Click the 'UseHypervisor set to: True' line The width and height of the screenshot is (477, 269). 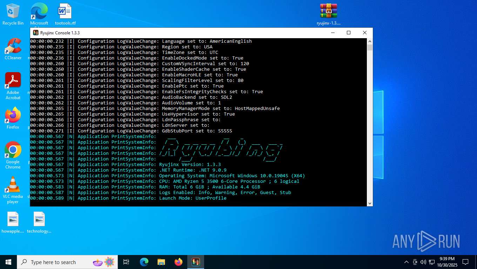click(x=133, y=114)
